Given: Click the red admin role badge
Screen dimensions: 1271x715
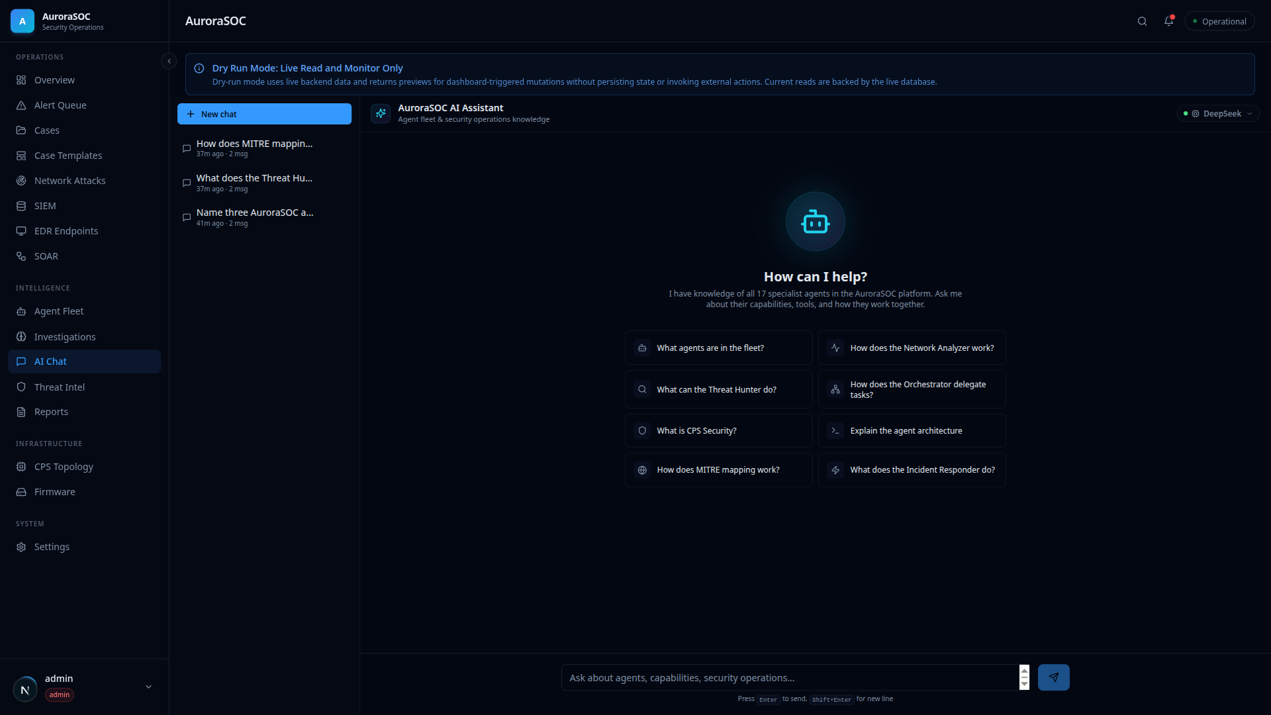Looking at the screenshot, I should tap(60, 694).
